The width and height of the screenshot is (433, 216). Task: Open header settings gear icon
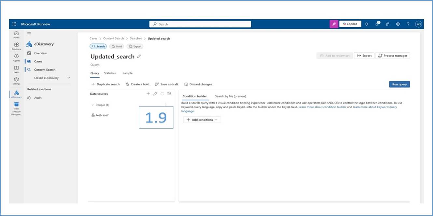pos(398,24)
